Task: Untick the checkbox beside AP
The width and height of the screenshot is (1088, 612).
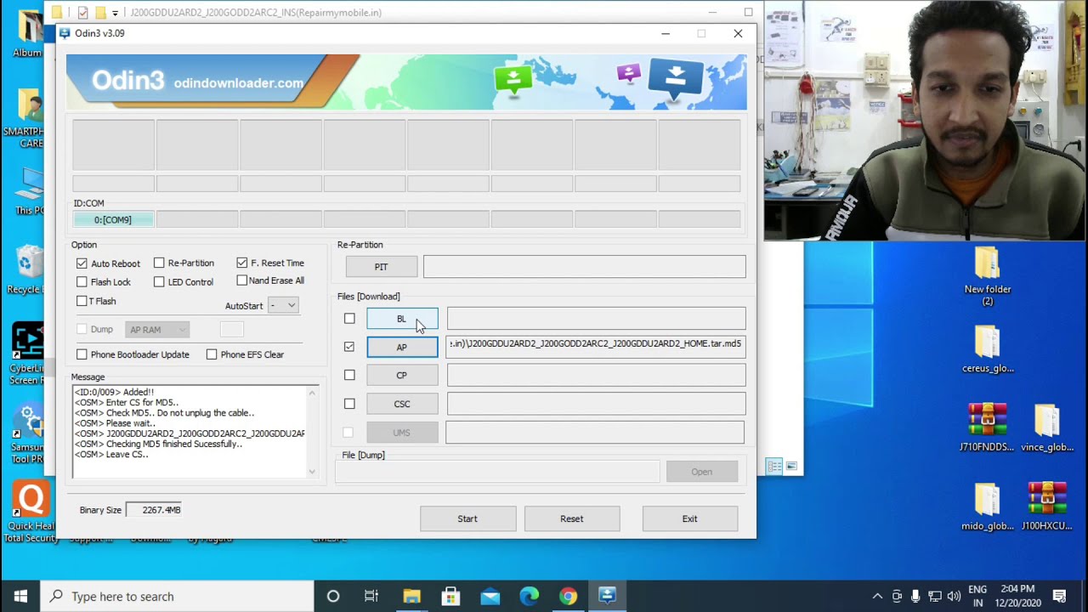Action: pos(349,347)
